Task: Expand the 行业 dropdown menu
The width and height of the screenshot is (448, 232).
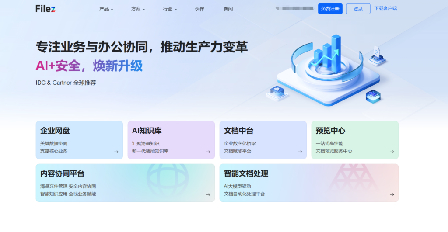Action: pos(170,9)
